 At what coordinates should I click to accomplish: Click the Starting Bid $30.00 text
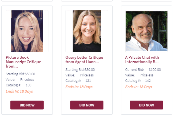click(x=80, y=70)
